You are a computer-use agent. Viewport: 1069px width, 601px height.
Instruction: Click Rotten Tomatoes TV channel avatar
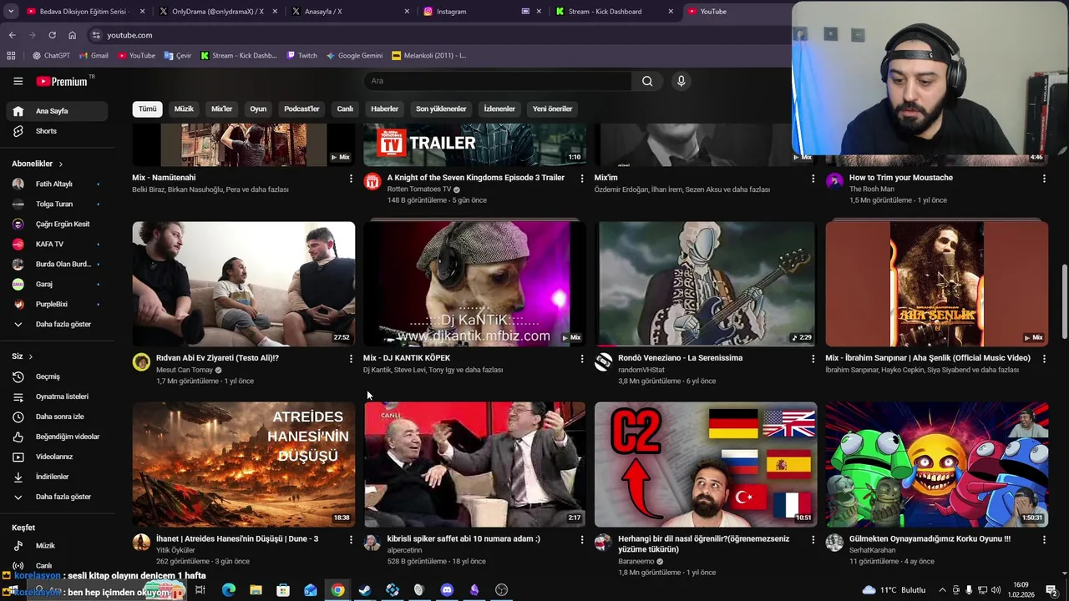pyautogui.click(x=372, y=182)
